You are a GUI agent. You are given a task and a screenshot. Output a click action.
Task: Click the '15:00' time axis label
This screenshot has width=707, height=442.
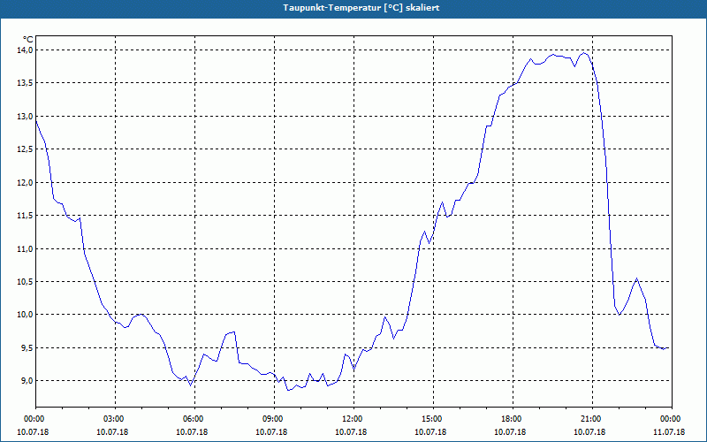click(x=431, y=419)
